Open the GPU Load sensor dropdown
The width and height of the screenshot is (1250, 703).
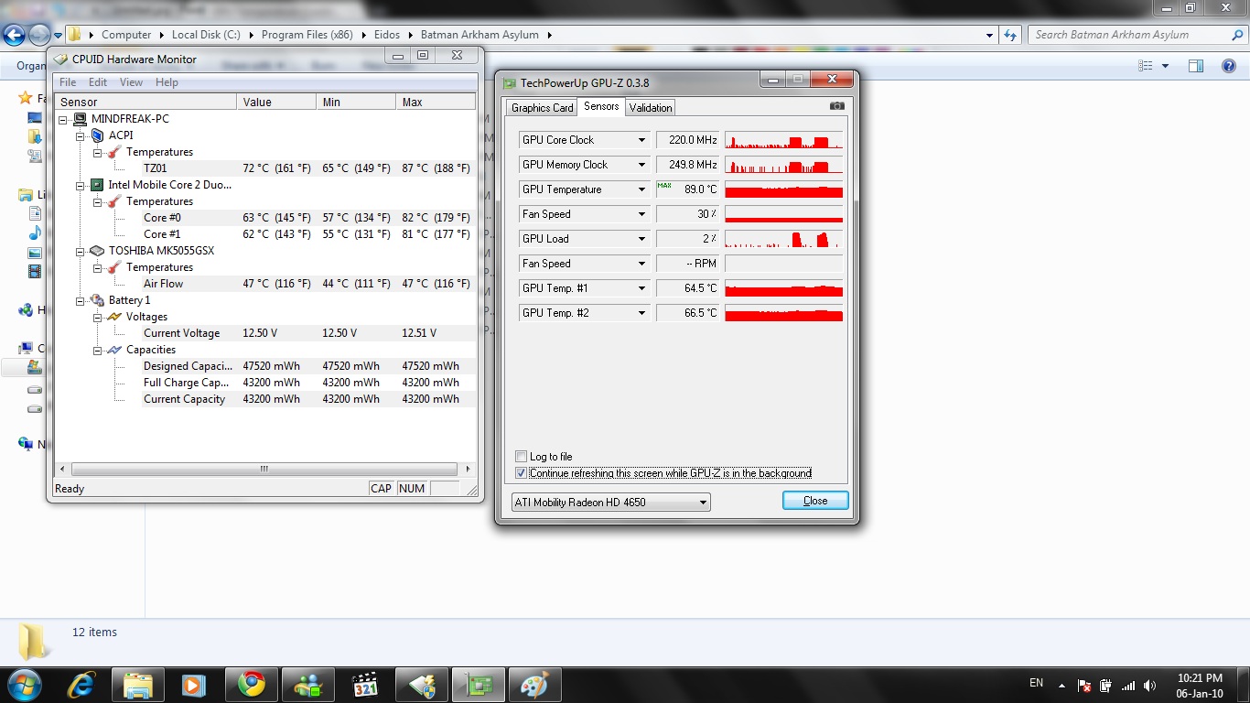[642, 239]
